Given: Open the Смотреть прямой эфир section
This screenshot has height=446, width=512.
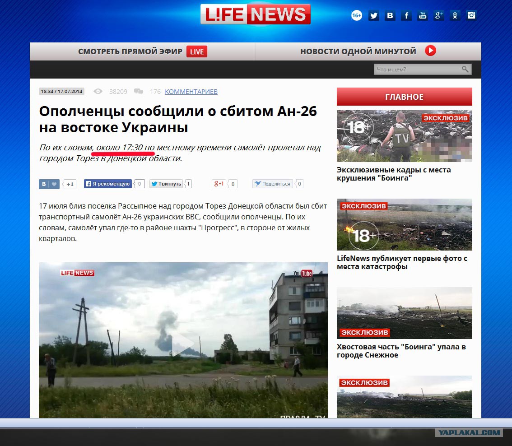Looking at the screenshot, I should pos(142,51).
